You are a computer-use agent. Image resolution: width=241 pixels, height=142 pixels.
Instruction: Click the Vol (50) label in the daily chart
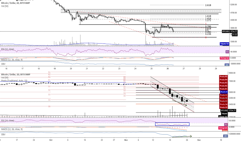pyautogui.click(x=5, y=77)
